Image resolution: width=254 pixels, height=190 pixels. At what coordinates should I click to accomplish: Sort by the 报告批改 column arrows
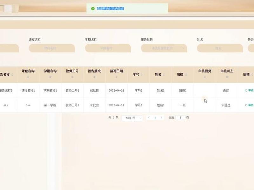pos(94,77)
